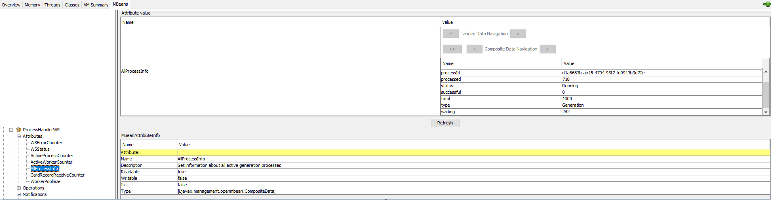The image size is (771, 200).
Task: Click composite table scrollbar down arrow
Action: 766,112
